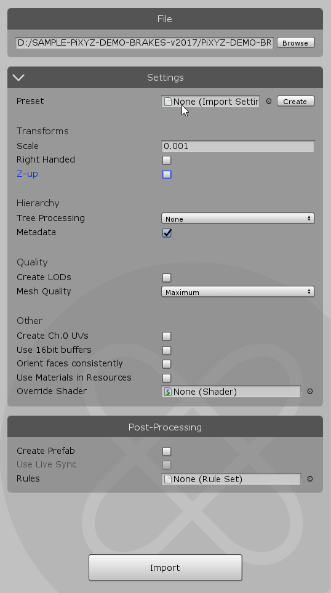Open the Mesh Quality dropdown
The height and width of the screenshot is (593, 331).
238,292
